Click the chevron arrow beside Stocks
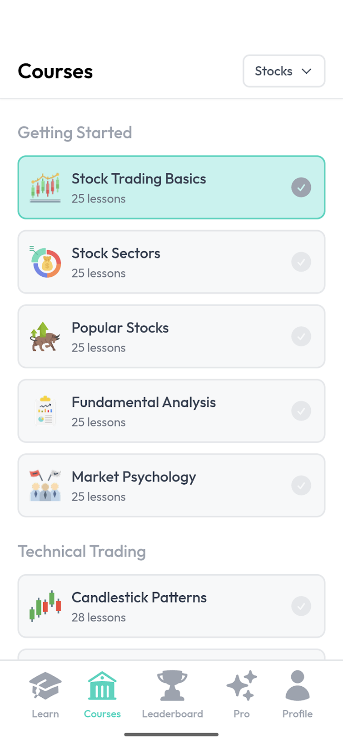This screenshot has width=343, height=745. (x=307, y=71)
